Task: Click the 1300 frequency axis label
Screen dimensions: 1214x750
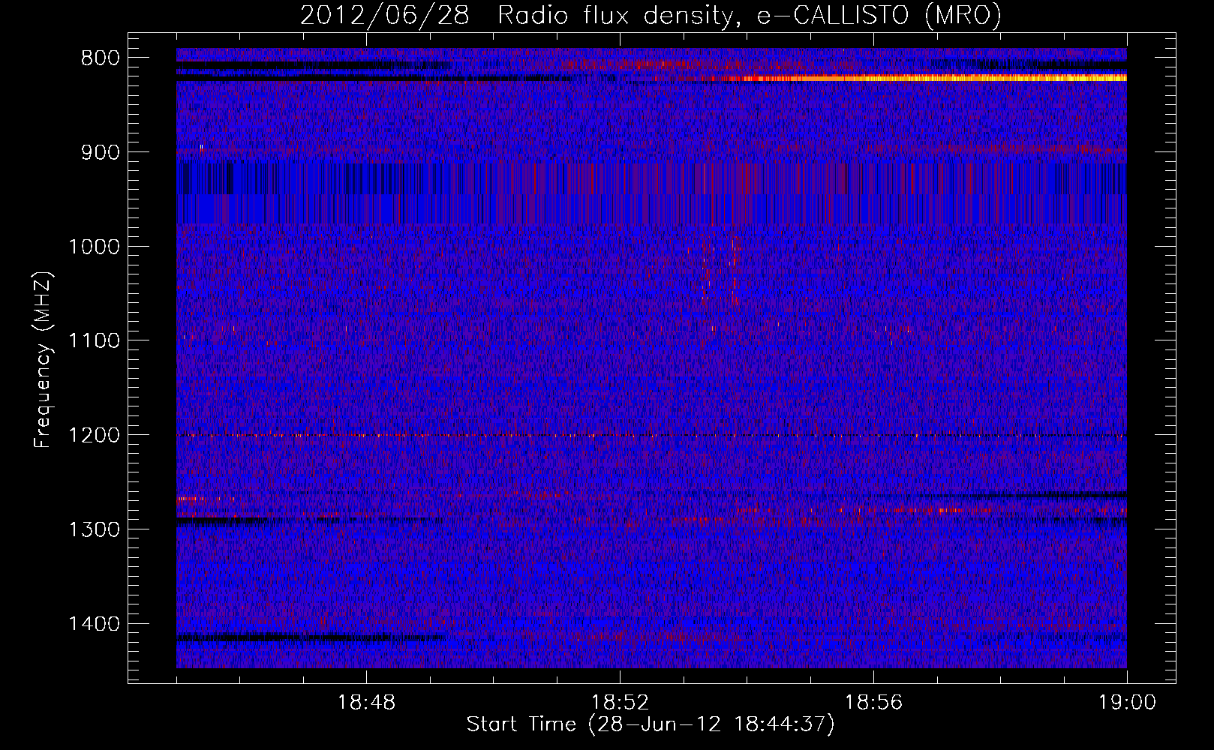Action: click(x=93, y=529)
